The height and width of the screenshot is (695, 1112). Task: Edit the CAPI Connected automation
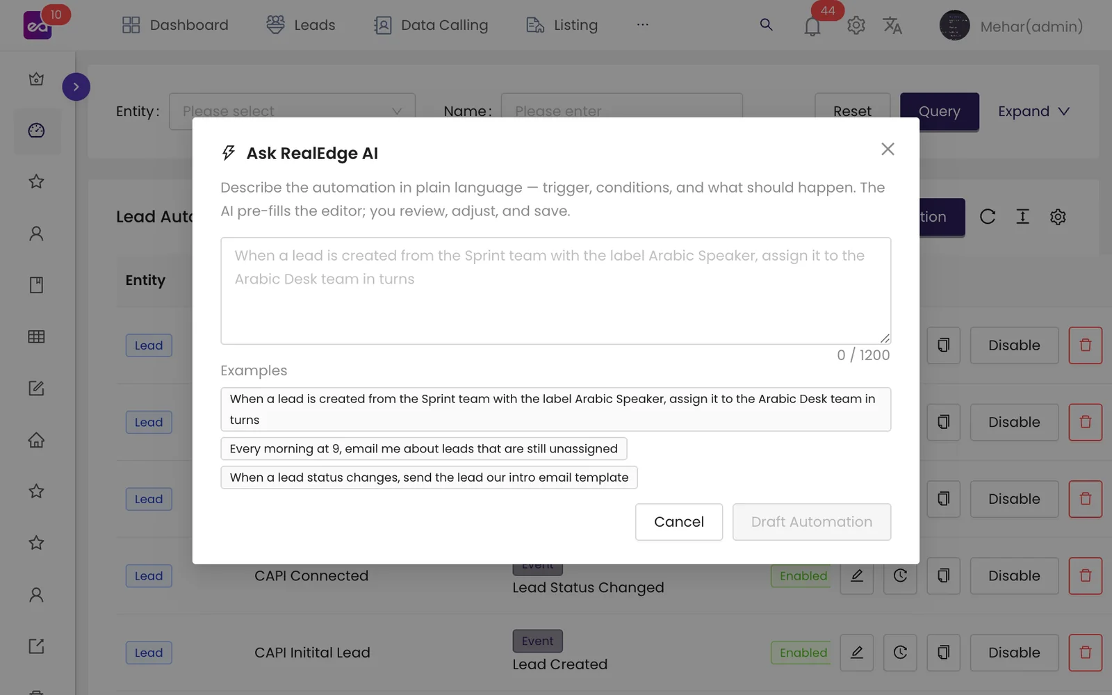click(x=857, y=575)
